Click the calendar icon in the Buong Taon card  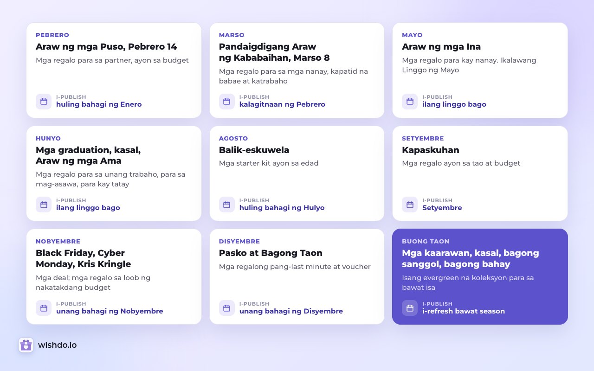pos(410,308)
